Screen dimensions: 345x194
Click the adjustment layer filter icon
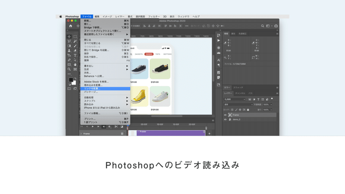pos(254,100)
